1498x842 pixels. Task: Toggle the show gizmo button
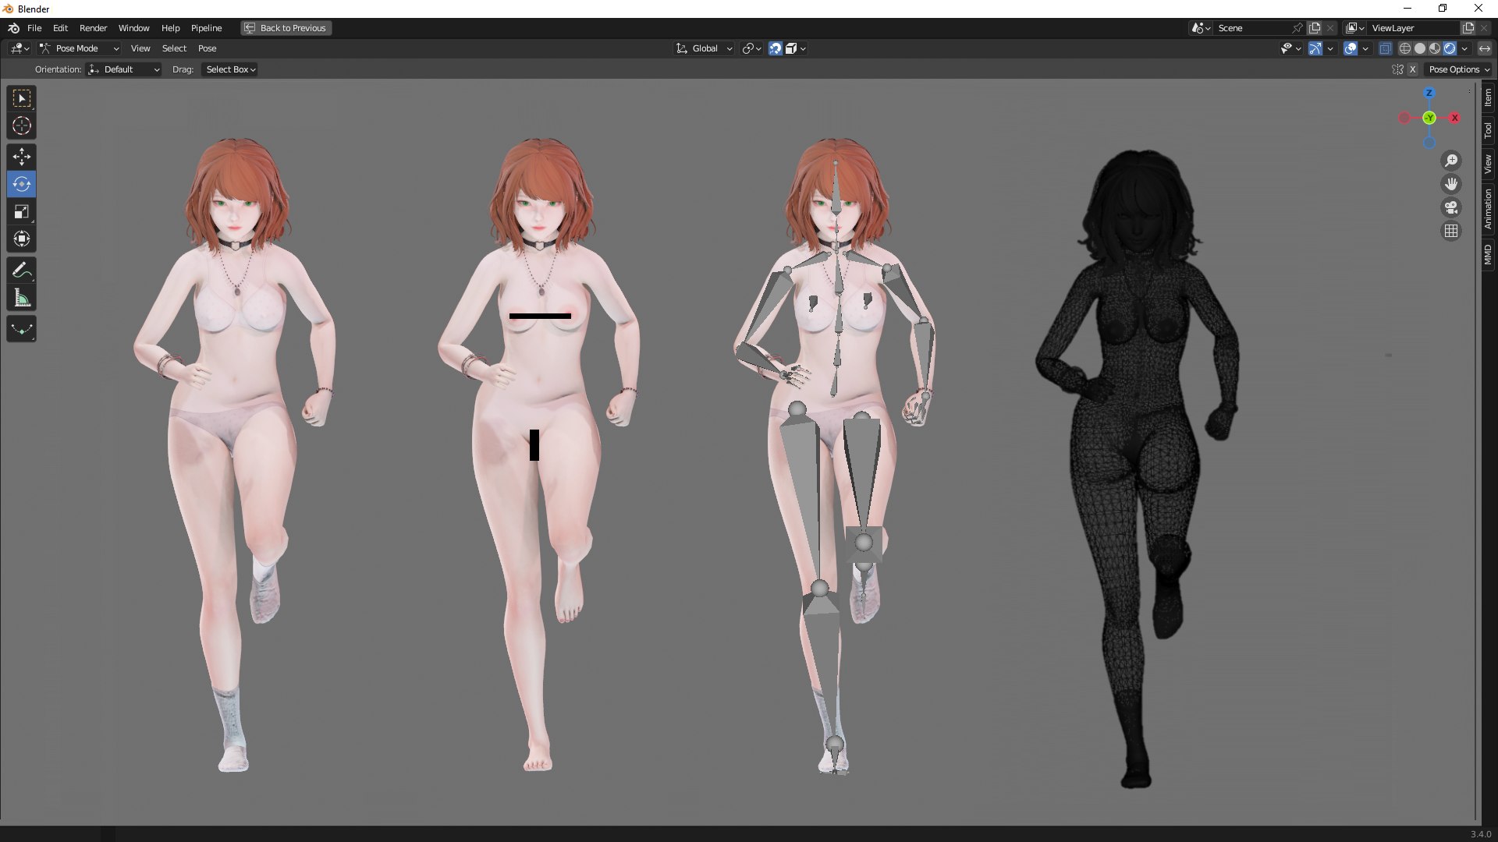tap(1315, 48)
